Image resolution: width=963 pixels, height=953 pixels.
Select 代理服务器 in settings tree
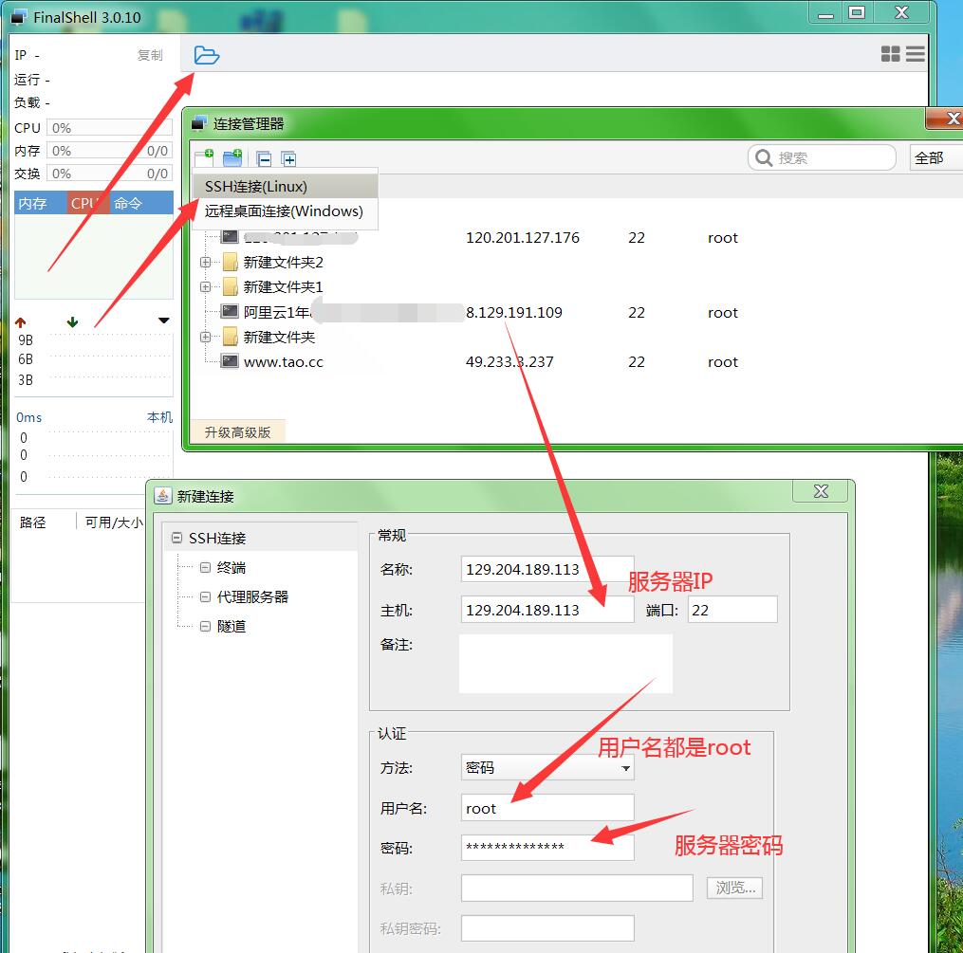pyautogui.click(x=252, y=597)
